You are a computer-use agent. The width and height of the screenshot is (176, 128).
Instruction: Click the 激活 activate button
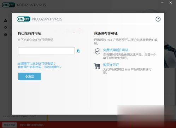[x=29, y=76]
